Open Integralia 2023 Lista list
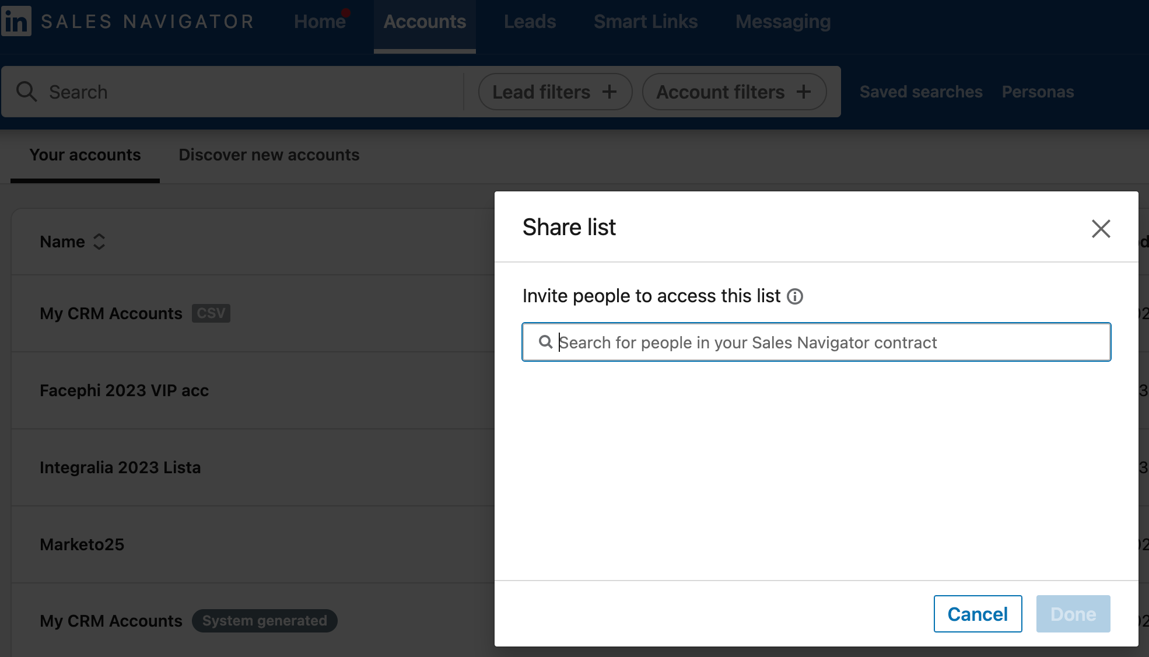This screenshot has height=657, width=1149. (x=120, y=467)
